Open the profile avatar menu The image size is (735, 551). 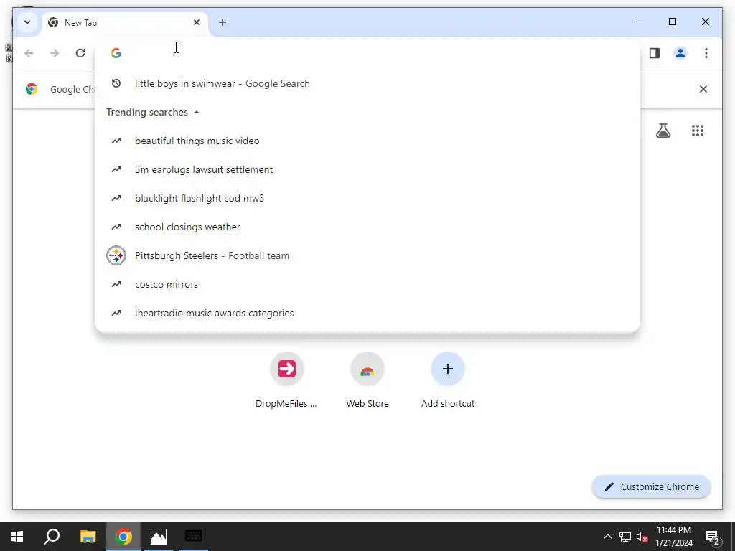(x=680, y=53)
